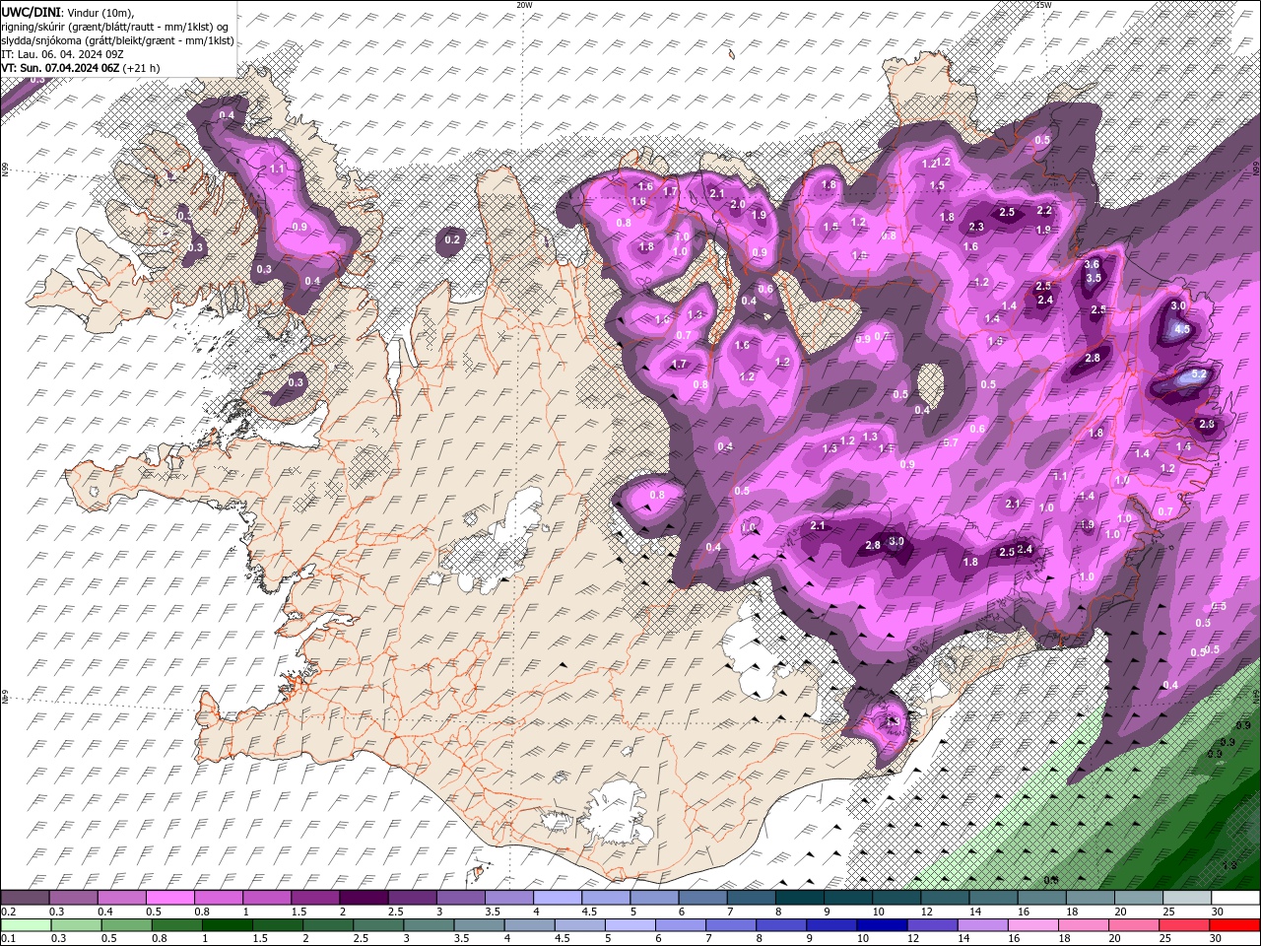This screenshot has width=1261, height=946.
Task: Click the 20W longitude label
Action: pos(523,5)
